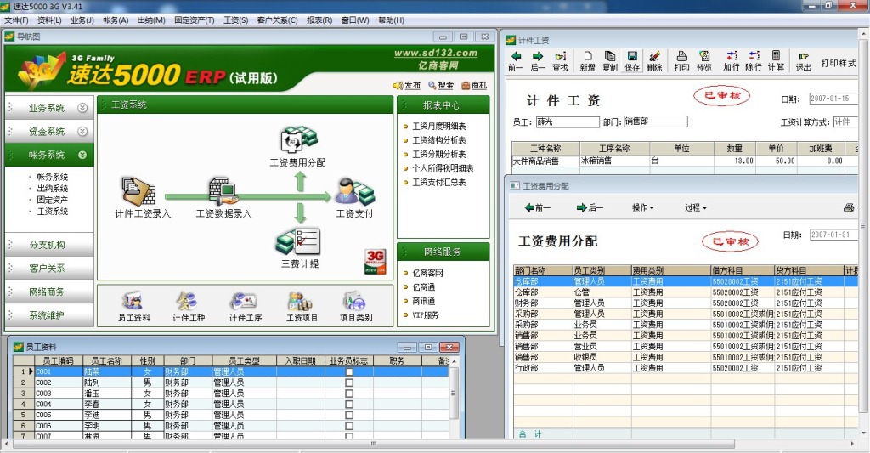The height and width of the screenshot is (453, 870).
Task: Tick 业务员标志 checkbox for C001 陆荣
Action: coord(348,371)
